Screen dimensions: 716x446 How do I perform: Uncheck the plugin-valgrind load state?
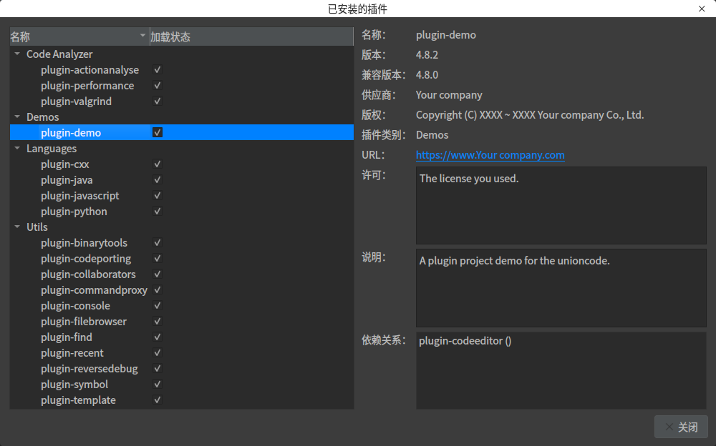(x=158, y=101)
